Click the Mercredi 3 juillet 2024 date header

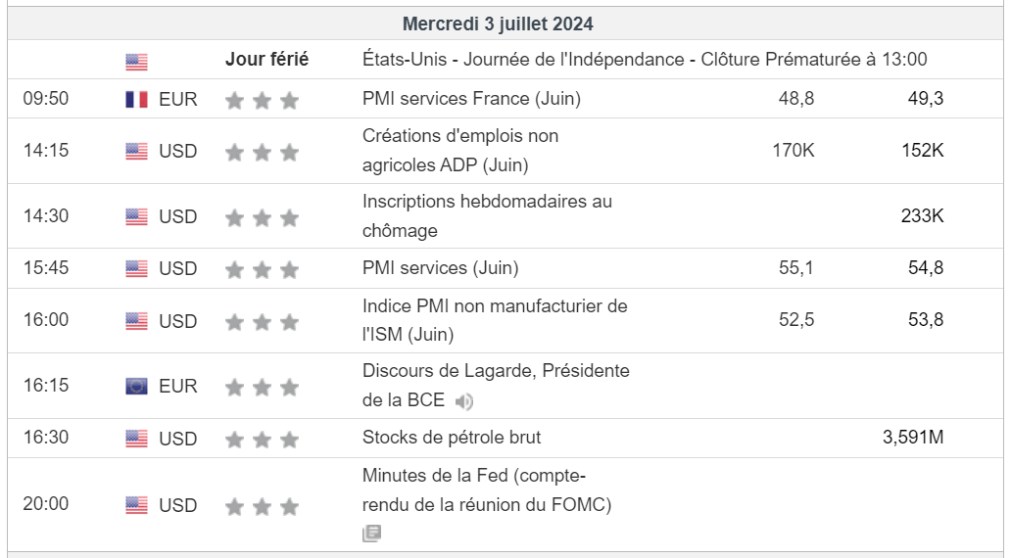[498, 23]
